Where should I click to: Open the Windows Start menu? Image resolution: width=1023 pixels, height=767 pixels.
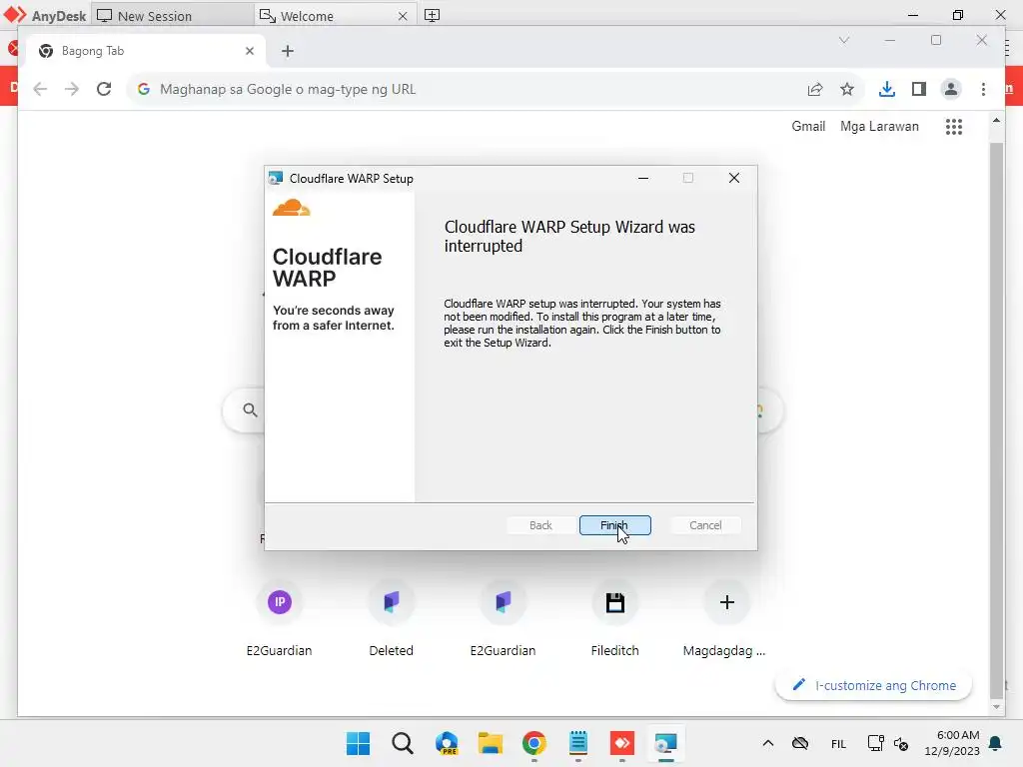coord(359,743)
